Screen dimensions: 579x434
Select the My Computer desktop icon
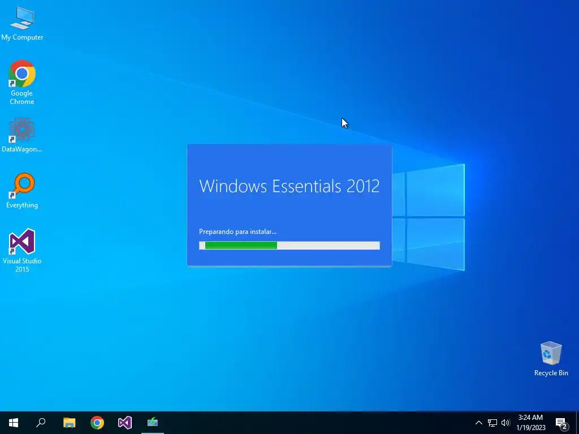pyautogui.click(x=22, y=23)
